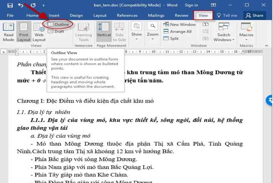Open the Ribbon Display Options icon
Screen dimensions: 273x183
pyautogui.click(x=213, y=5)
